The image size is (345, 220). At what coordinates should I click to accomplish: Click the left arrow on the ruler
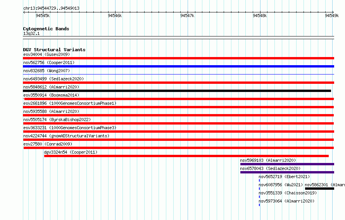[24, 12]
